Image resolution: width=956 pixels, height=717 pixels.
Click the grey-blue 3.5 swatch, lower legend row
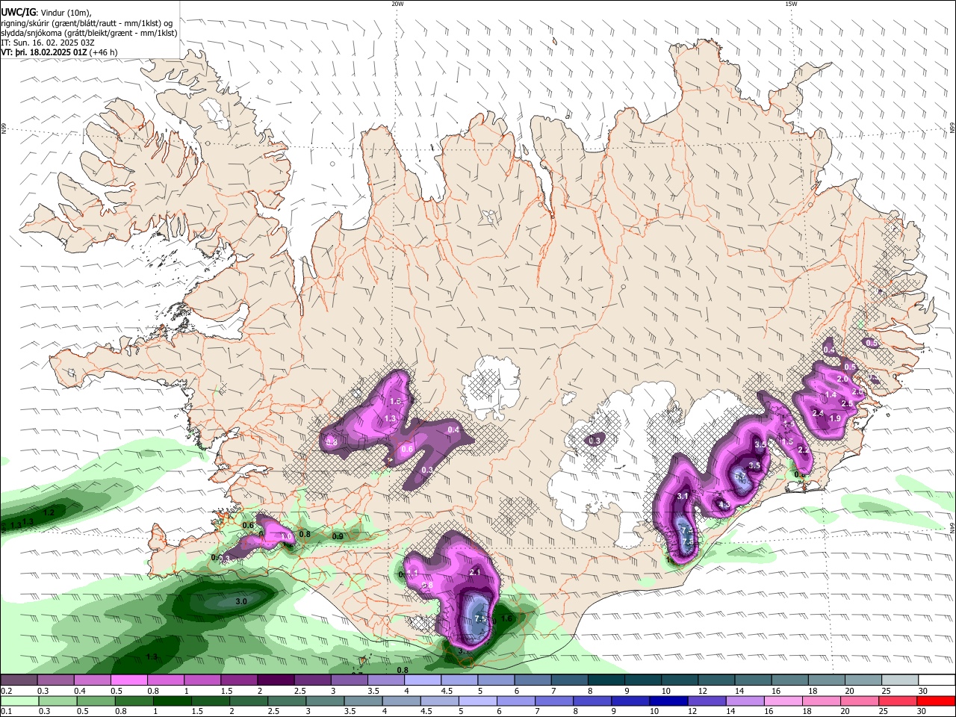pyautogui.click(x=362, y=701)
